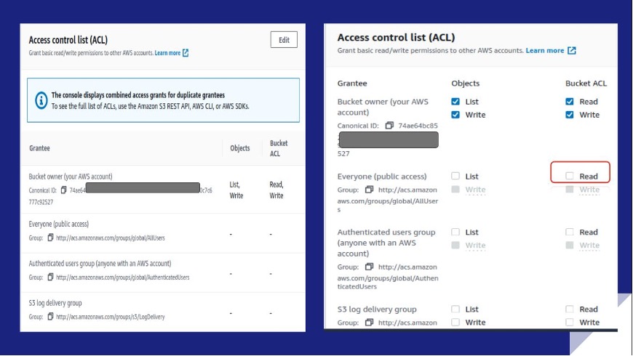Image resolution: width=633 pixels, height=356 pixels.
Task: Copy the Everyone group URI in the right edit panel
Action: click(x=369, y=190)
